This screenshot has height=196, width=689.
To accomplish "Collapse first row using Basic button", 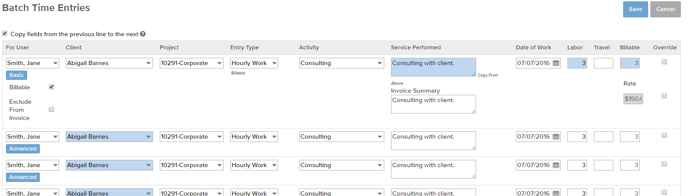I will pyautogui.click(x=17, y=75).
